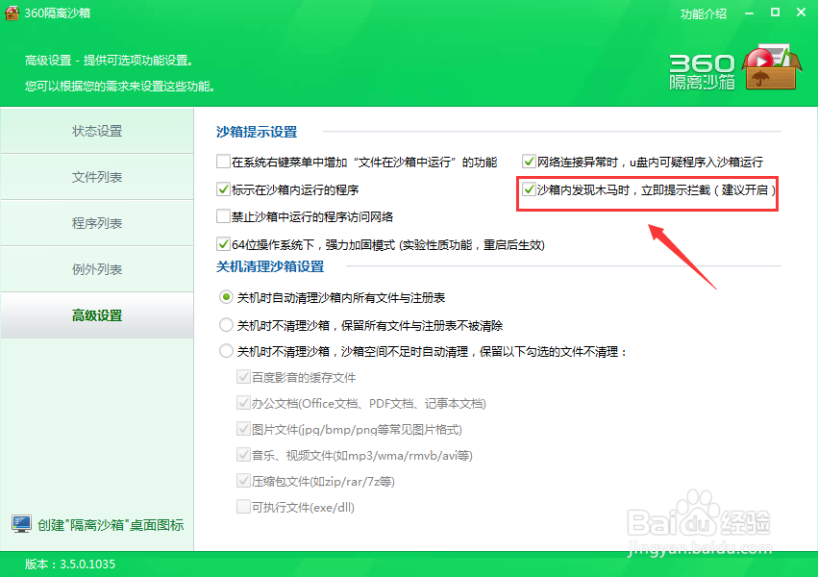The width and height of the screenshot is (818, 577).
Task: Click the 360隔离沙箱 title bar app icon
Action: (12, 13)
